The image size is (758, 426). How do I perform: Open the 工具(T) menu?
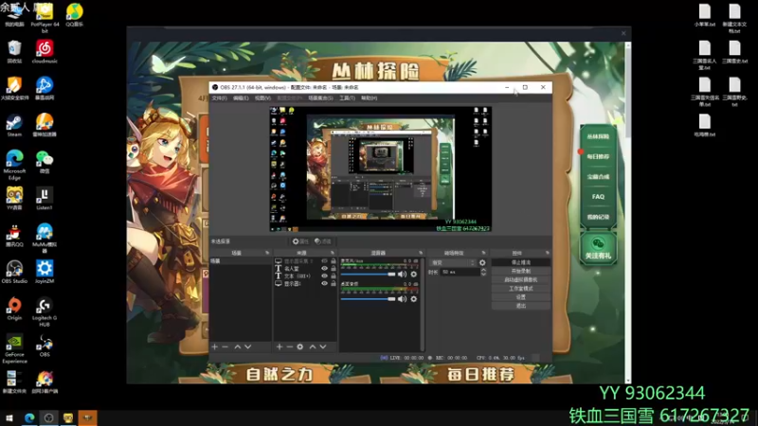coord(347,98)
